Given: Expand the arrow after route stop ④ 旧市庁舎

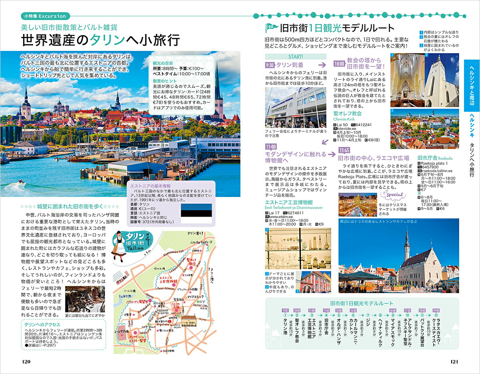Looking at the screenshot, I should click(x=332, y=315).
